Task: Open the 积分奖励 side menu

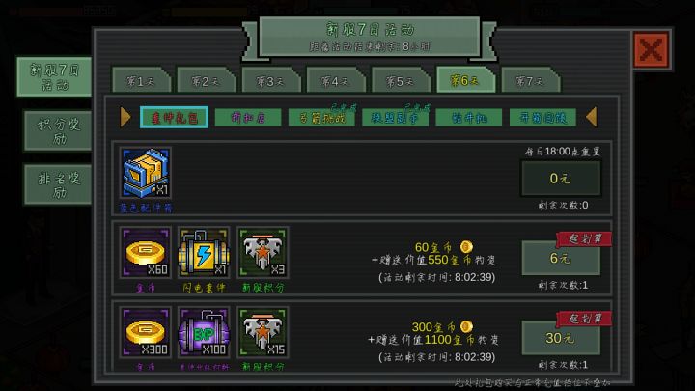Action: click(x=58, y=131)
